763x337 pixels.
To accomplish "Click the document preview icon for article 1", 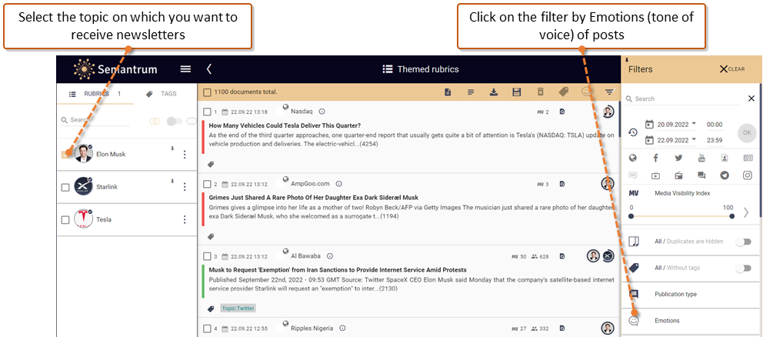I will click(x=562, y=112).
